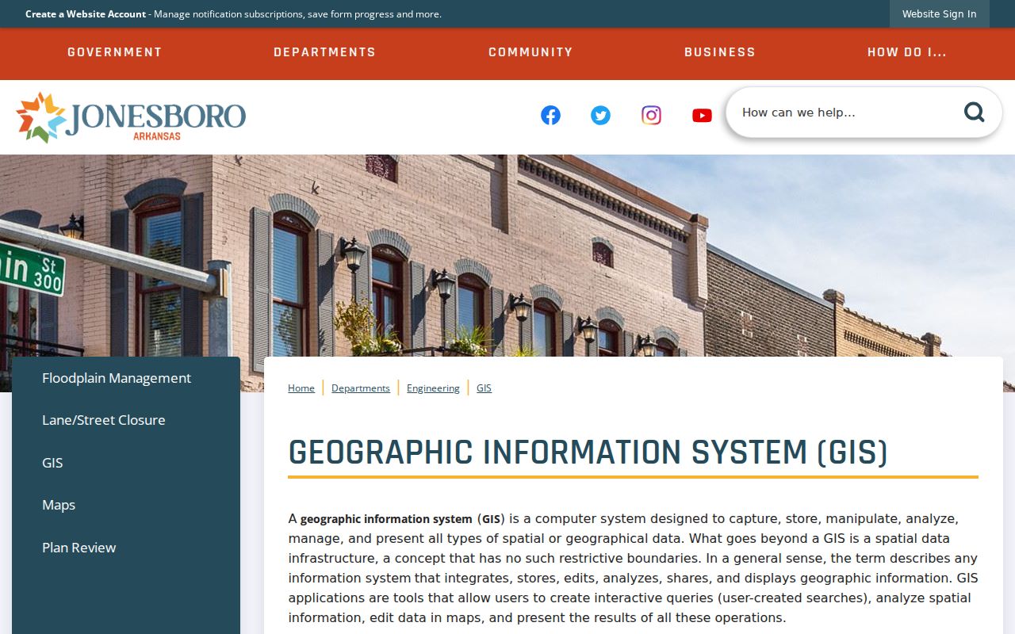Image resolution: width=1015 pixels, height=634 pixels.
Task: Open the Community menu
Action: coord(530,52)
